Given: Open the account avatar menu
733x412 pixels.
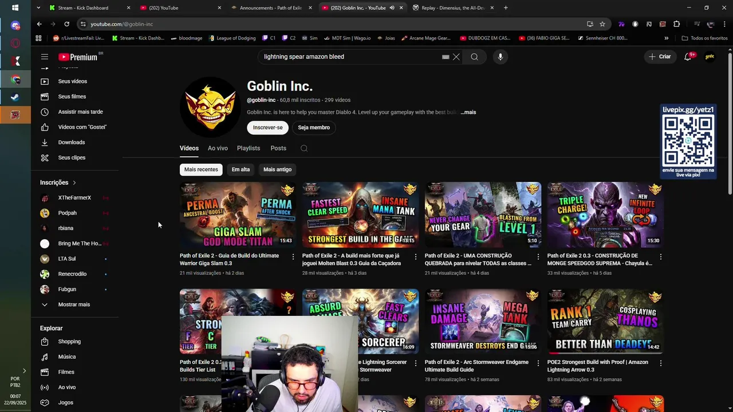Looking at the screenshot, I should tap(710, 57).
